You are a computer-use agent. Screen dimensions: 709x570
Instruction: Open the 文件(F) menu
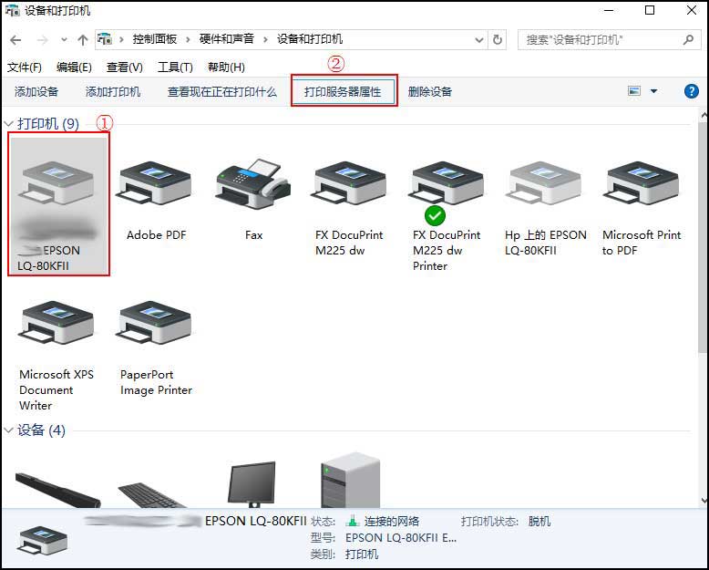(25, 67)
